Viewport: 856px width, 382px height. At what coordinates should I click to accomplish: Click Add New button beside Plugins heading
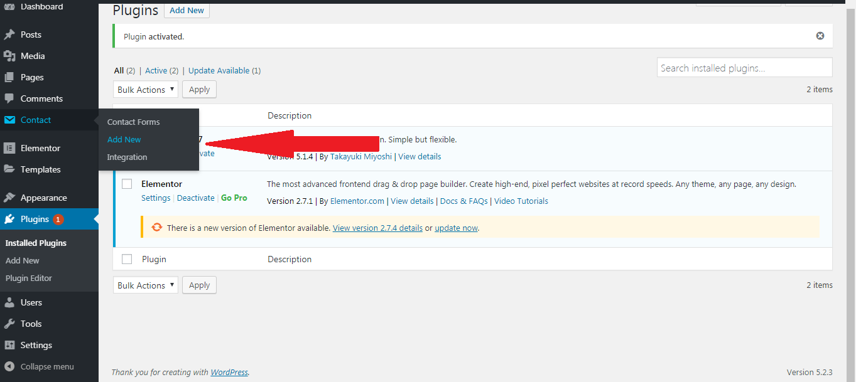(187, 10)
